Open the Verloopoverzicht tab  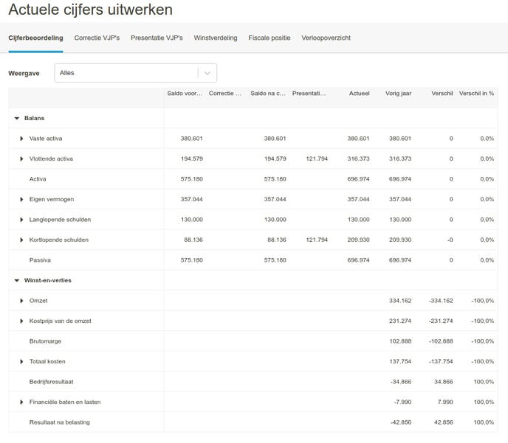coord(326,38)
